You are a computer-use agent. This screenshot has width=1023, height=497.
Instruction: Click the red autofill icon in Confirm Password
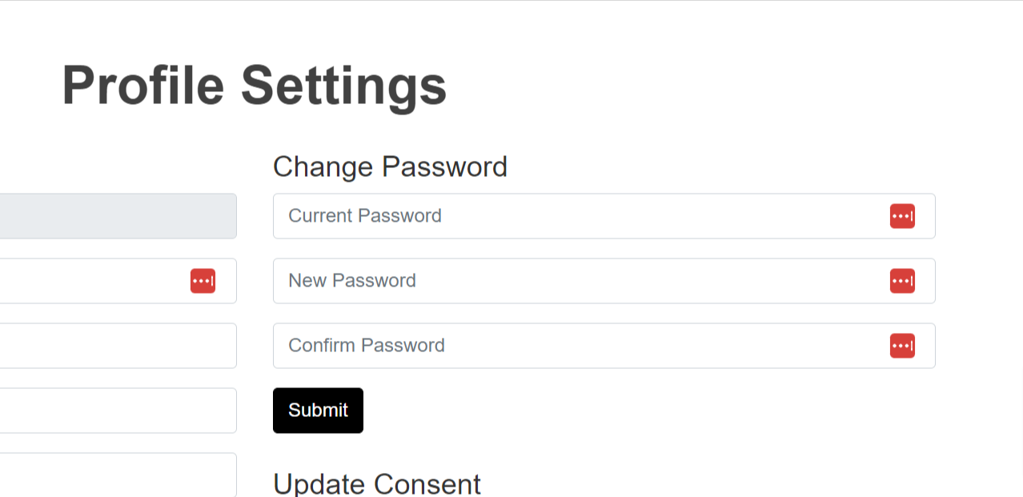tap(902, 346)
